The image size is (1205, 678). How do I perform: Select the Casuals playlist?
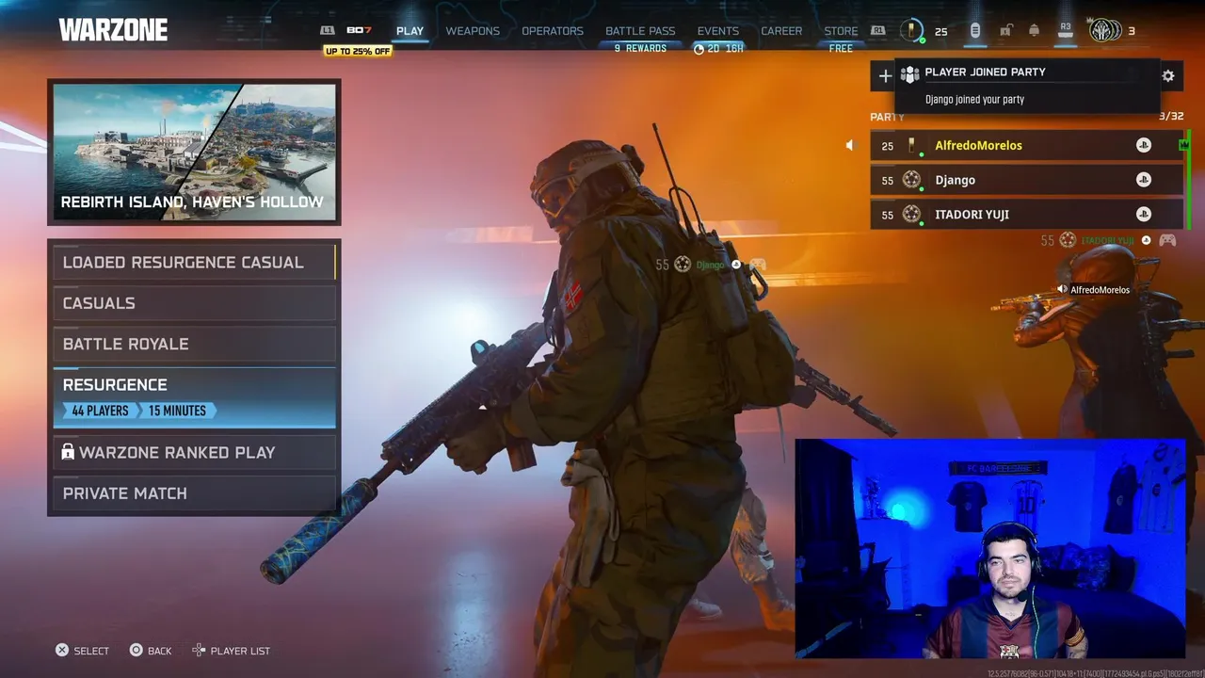[194, 303]
